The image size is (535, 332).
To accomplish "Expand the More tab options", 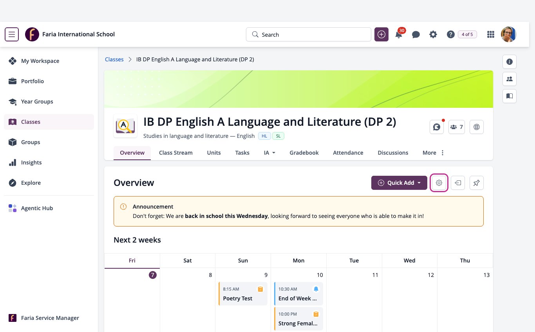I will [x=434, y=153].
